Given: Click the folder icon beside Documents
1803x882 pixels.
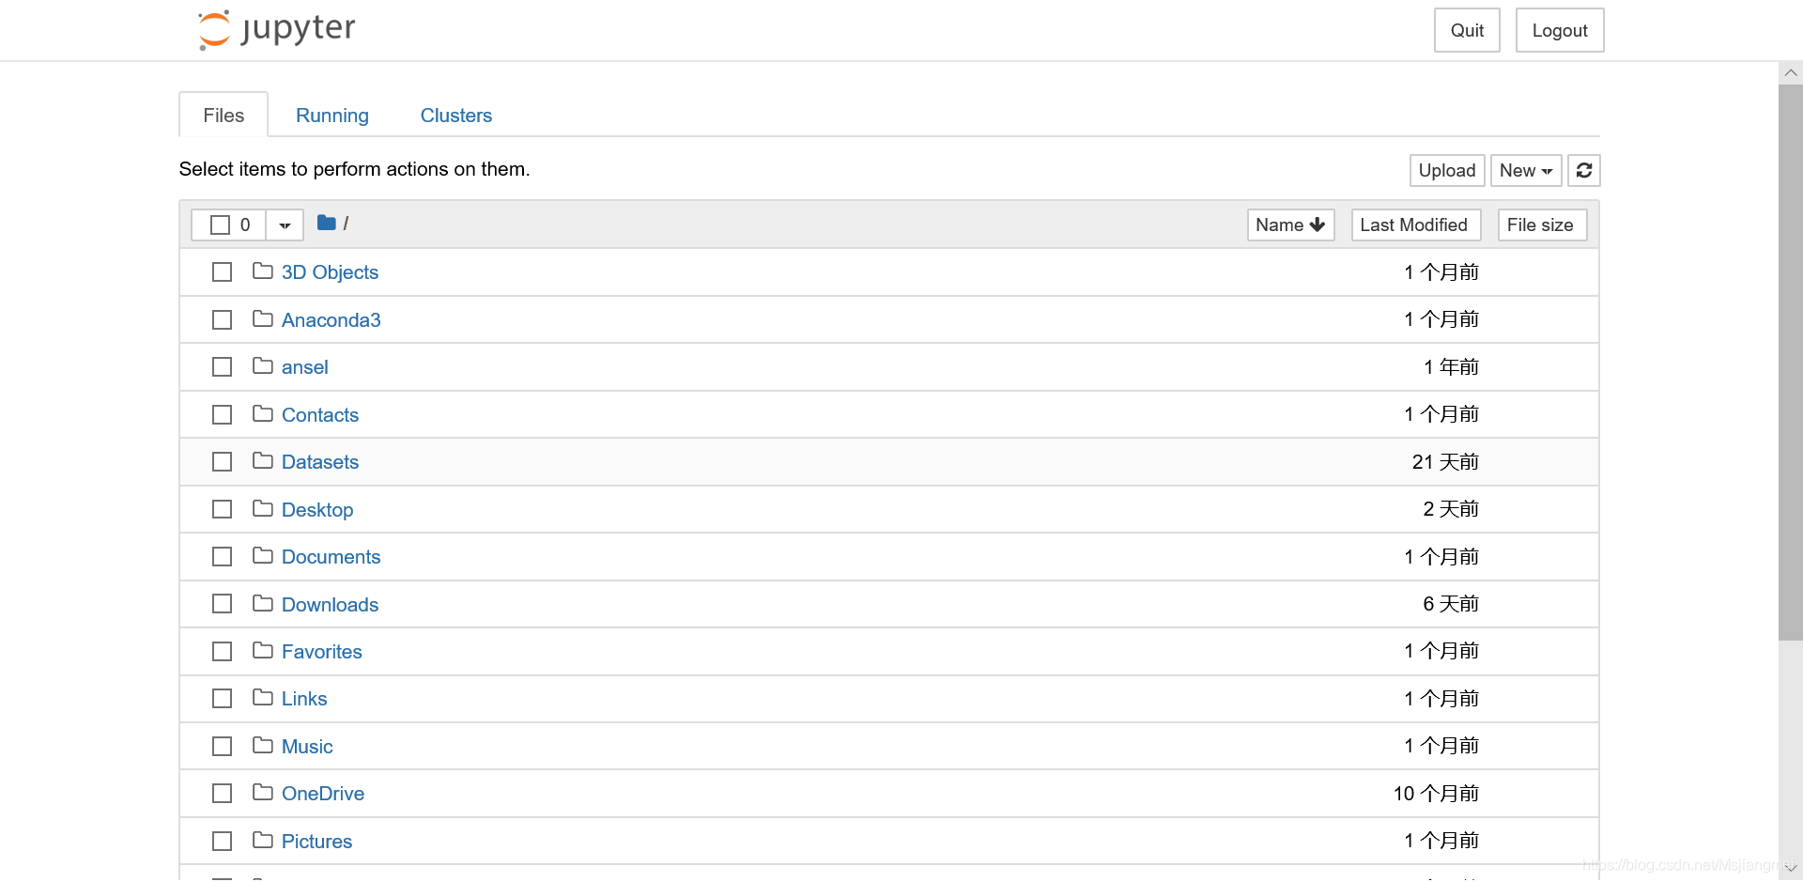Looking at the screenshot, I should coord(263,556).
